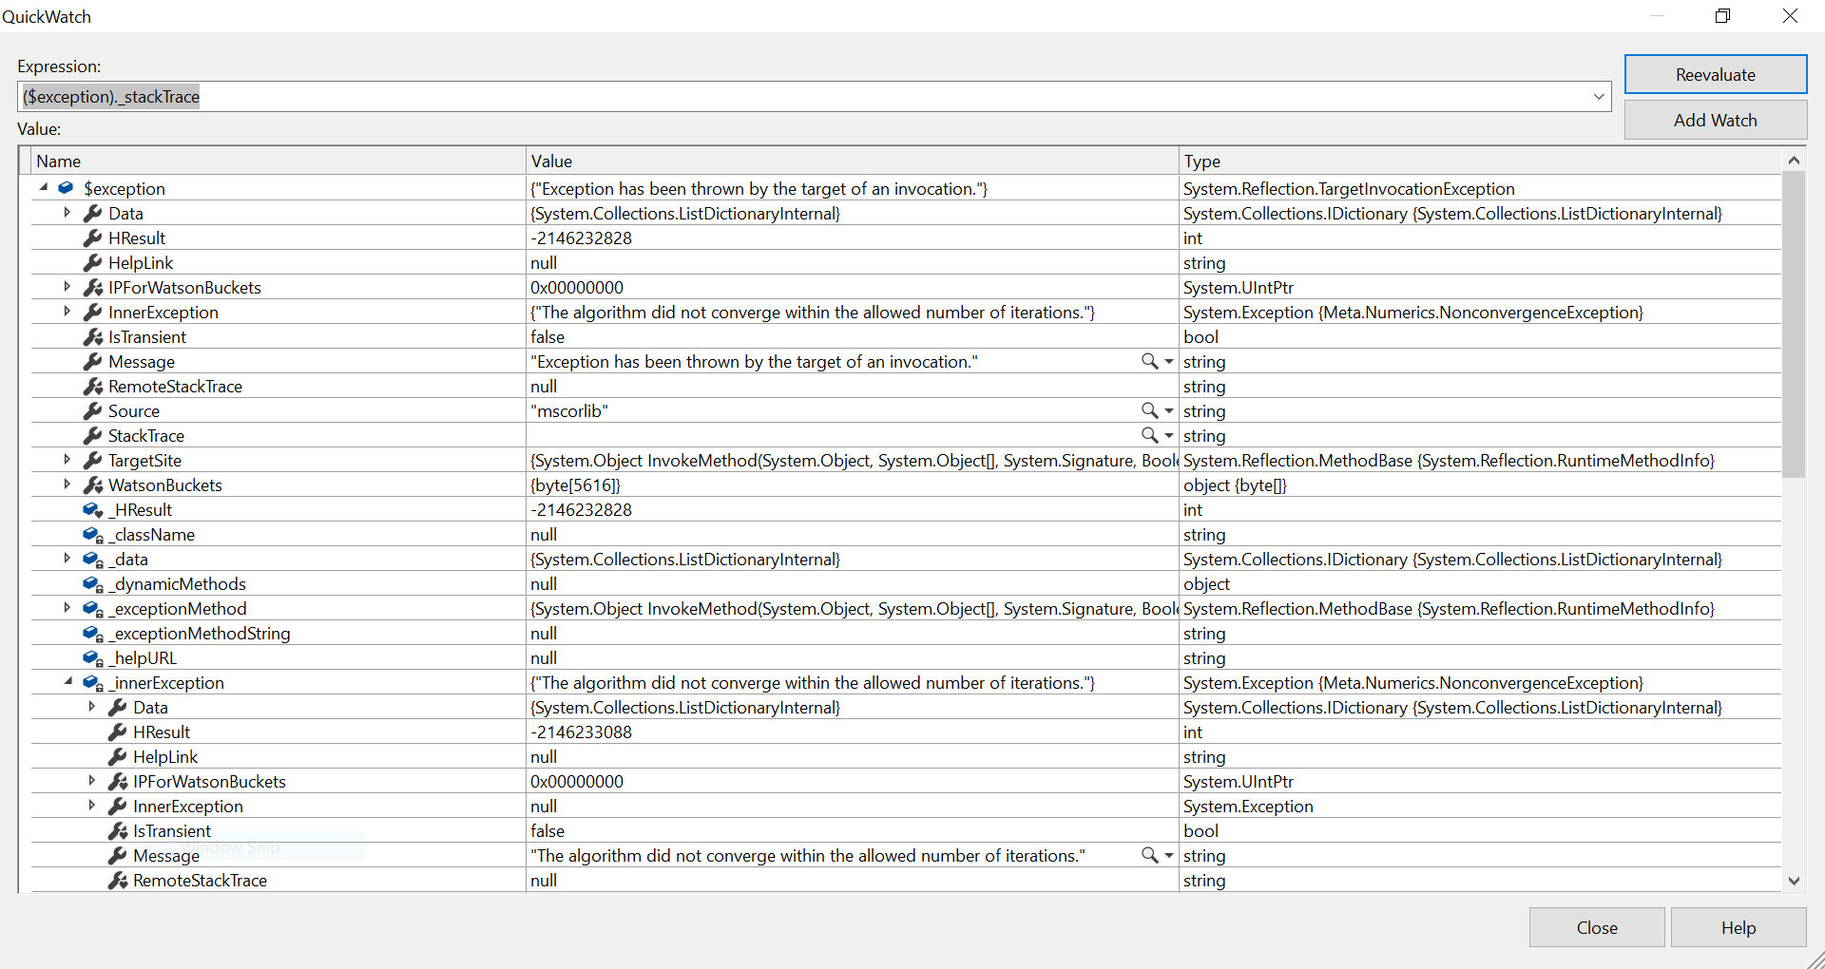Click the scrollbar down arrow

click(x=1794, y=881)
